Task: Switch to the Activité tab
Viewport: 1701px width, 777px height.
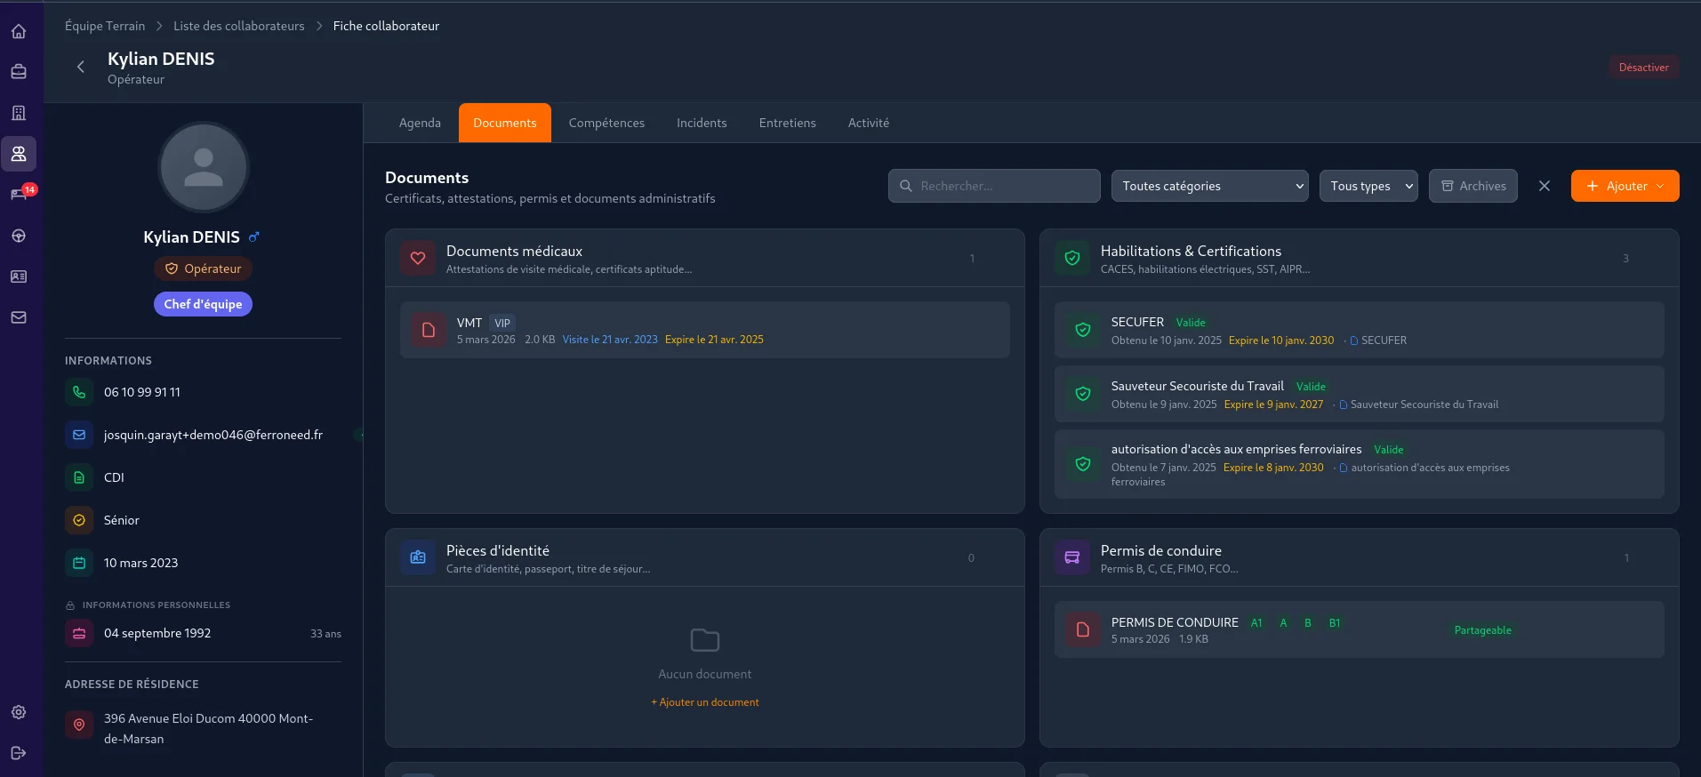Action: [x=869, y=123]
